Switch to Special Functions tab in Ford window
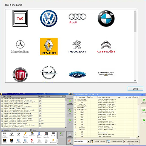 click(x=23, y=130)
